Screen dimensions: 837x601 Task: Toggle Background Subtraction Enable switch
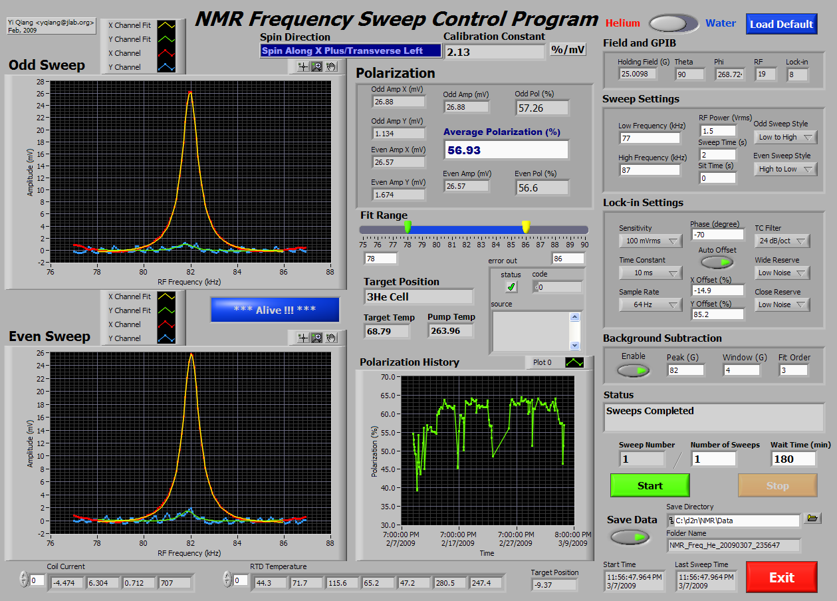634,370
